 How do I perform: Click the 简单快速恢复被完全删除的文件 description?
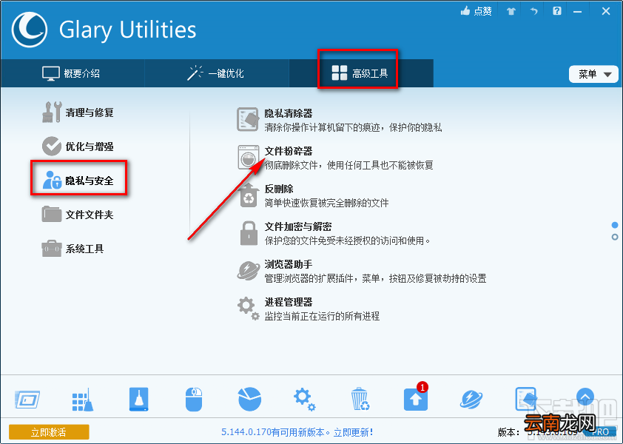326,203
